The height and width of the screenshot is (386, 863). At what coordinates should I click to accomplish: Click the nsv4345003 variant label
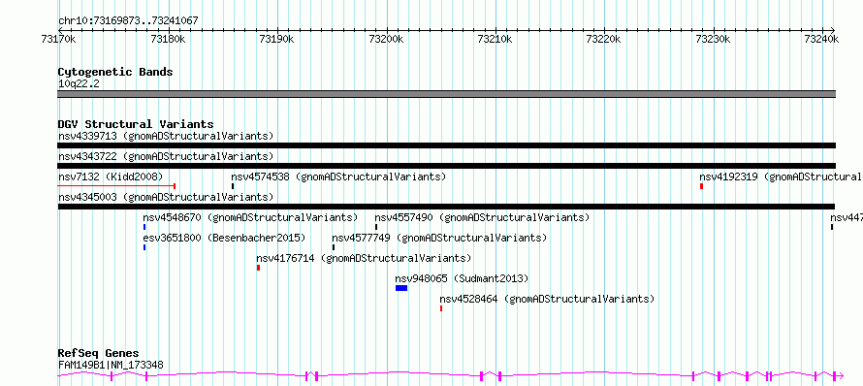coord(166,197)
